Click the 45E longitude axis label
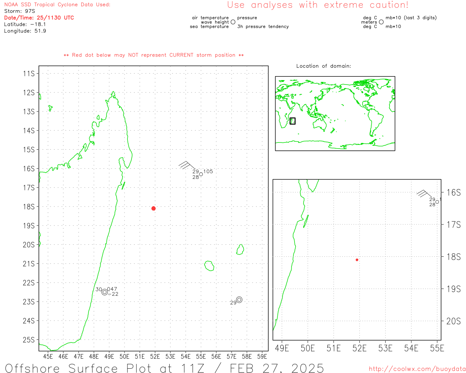Viewport: 466px width, 373px height. pyautogui.click(x=48, y=356)
